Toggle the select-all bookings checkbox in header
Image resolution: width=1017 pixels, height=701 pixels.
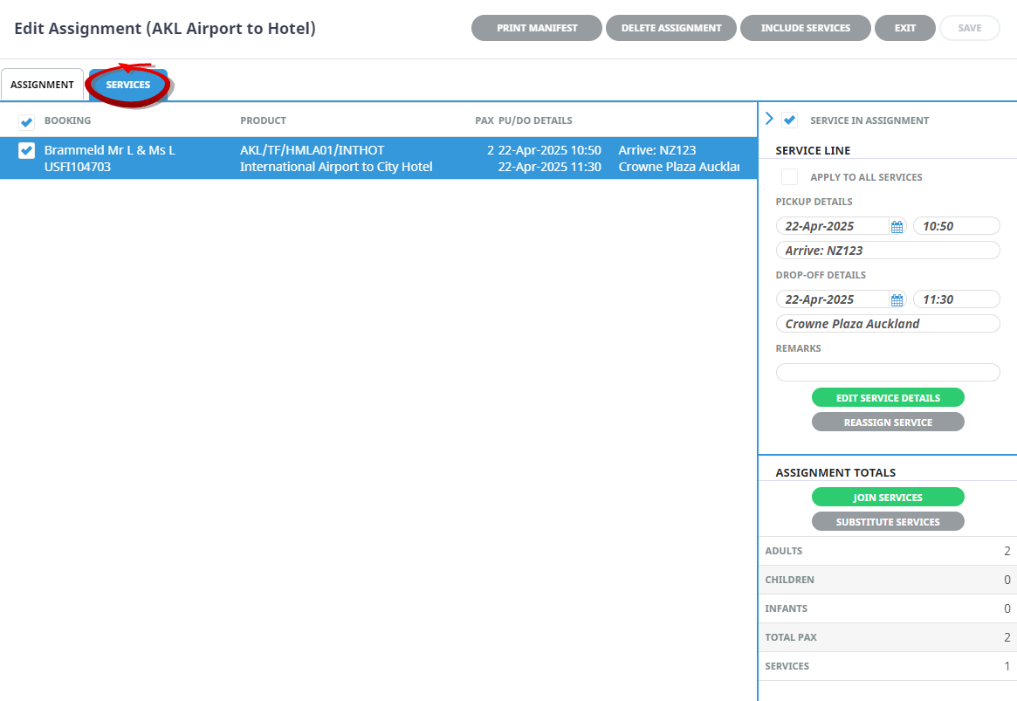[x=26, y=121]
